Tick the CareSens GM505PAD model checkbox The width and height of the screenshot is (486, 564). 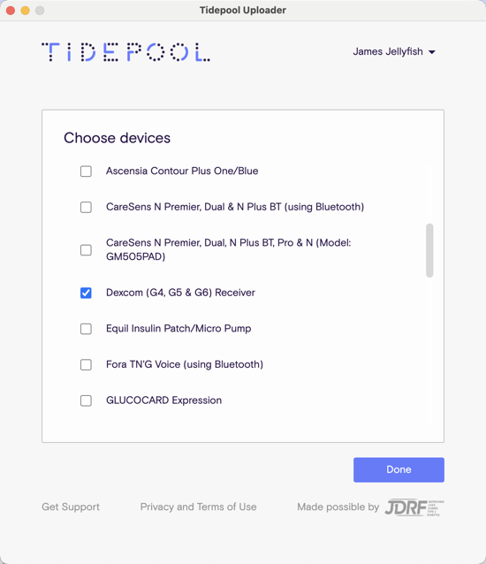tap(86, 250)
